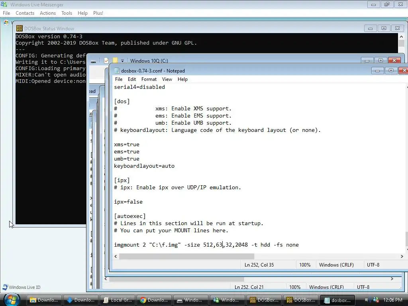
Task: Click Notepad horizontal scrollbar thumb
Action: (x=186, y=256)
